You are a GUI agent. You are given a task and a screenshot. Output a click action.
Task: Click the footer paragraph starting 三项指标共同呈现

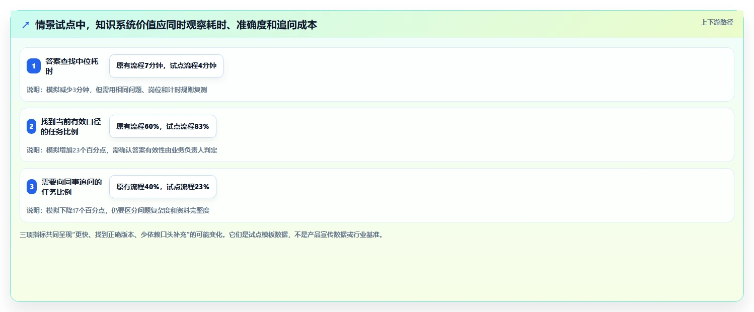(x=203, y=235)
